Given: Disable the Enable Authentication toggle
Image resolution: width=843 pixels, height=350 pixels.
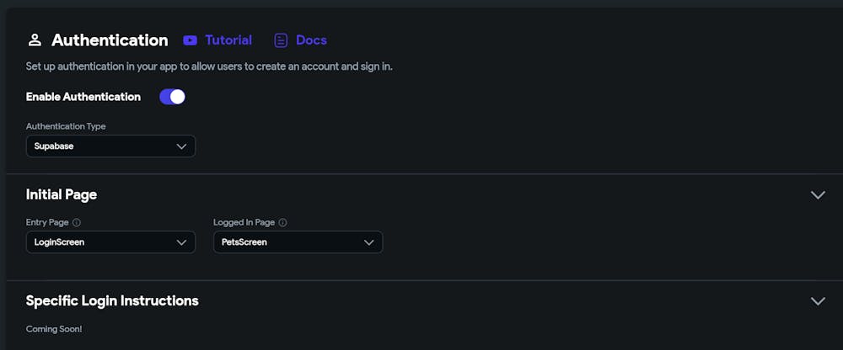Looking at the screenshot, I should click(x=172, y=97).
